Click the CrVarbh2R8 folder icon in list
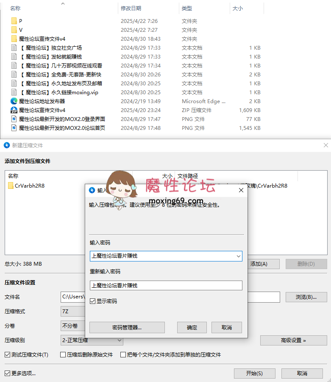Image resolution: width=331 pixels, height=382 pixels. click(x=11, y=185)
